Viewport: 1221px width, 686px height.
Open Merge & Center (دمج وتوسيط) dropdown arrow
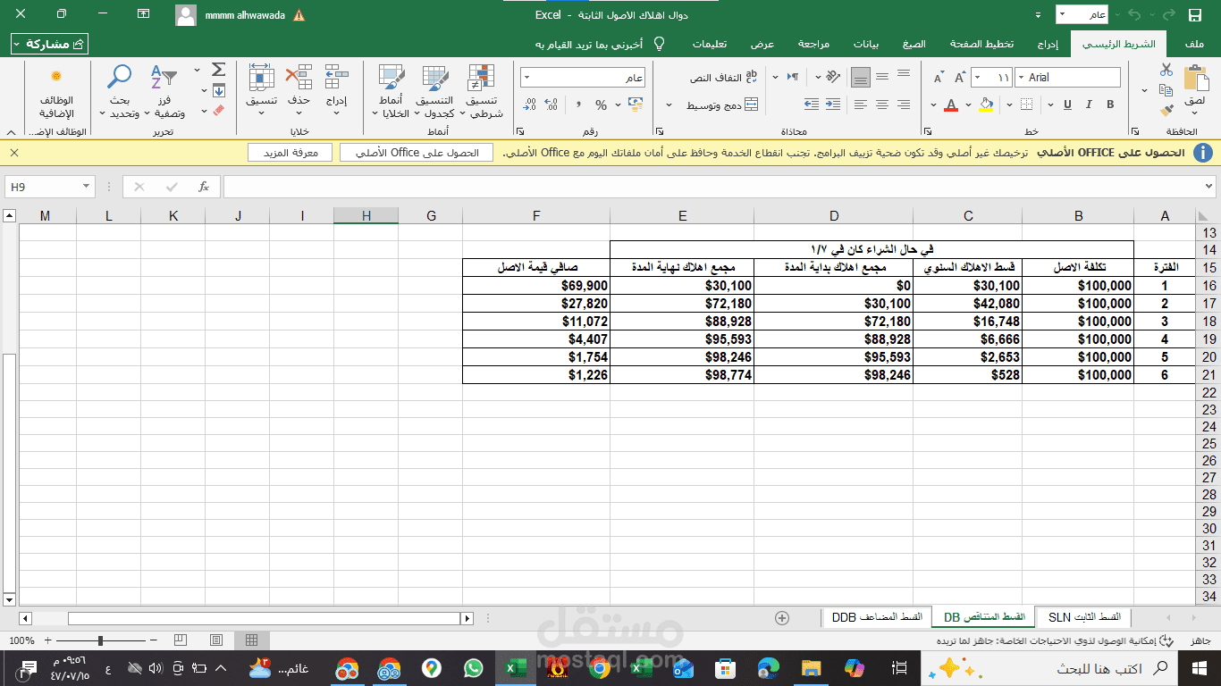[x=669, y=105]
